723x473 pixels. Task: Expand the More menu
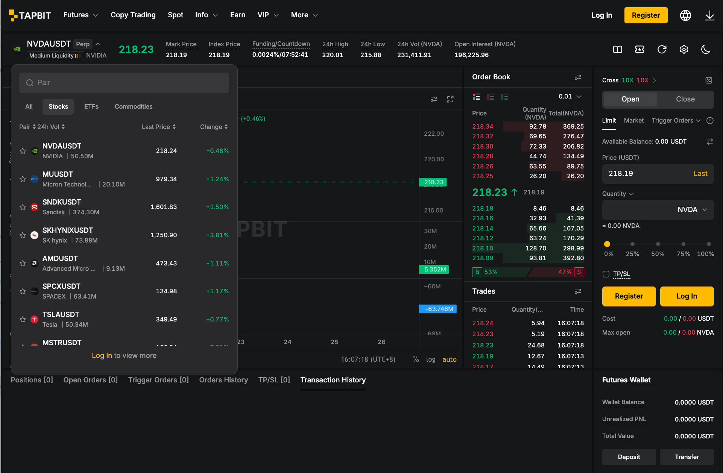click(304, 15)
